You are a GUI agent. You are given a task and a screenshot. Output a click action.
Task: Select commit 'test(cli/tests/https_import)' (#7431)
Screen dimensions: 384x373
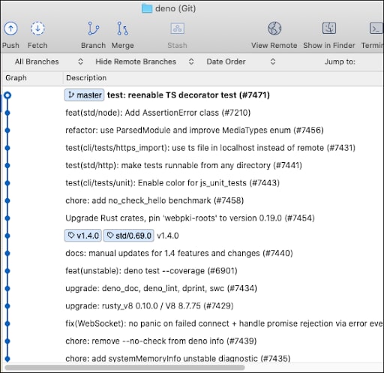pyautogui.click(x=210, y=148)
